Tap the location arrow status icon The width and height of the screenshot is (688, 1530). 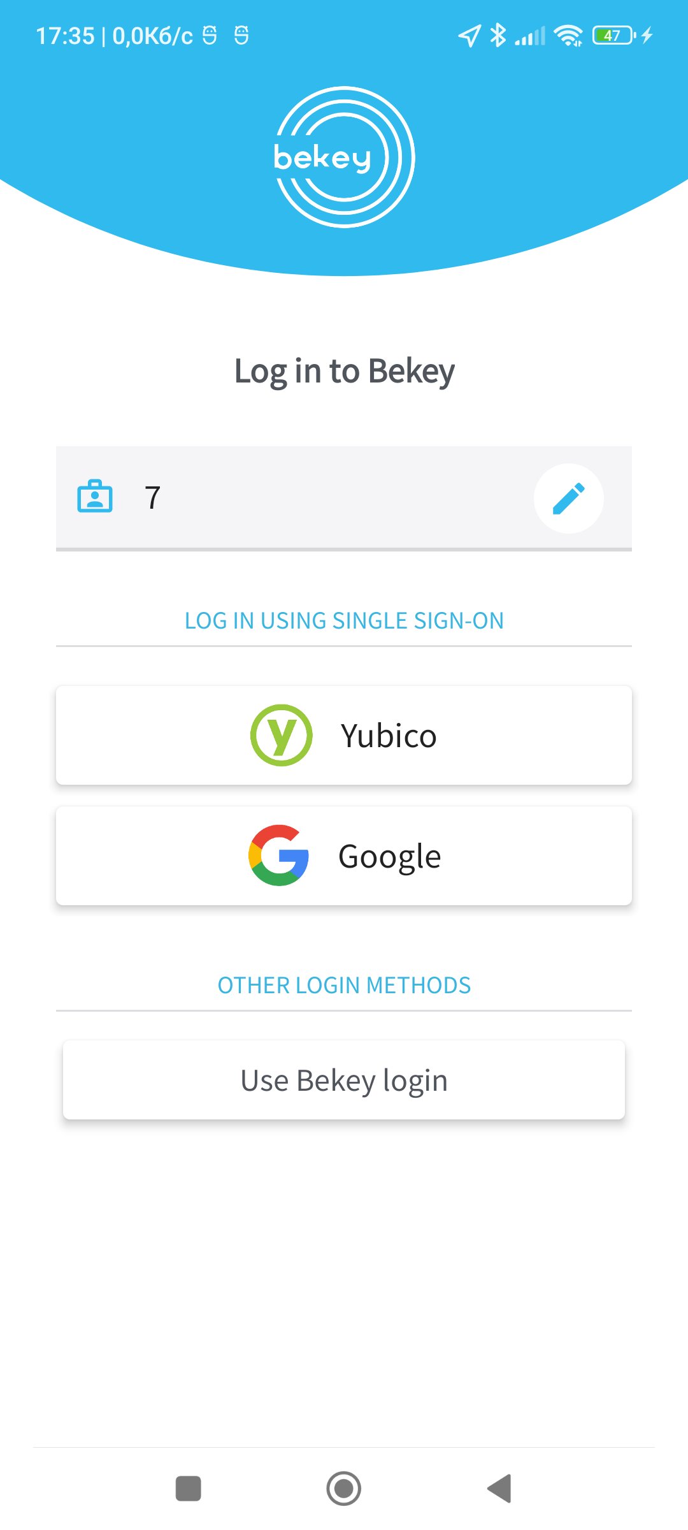click(x=469, y=36)
